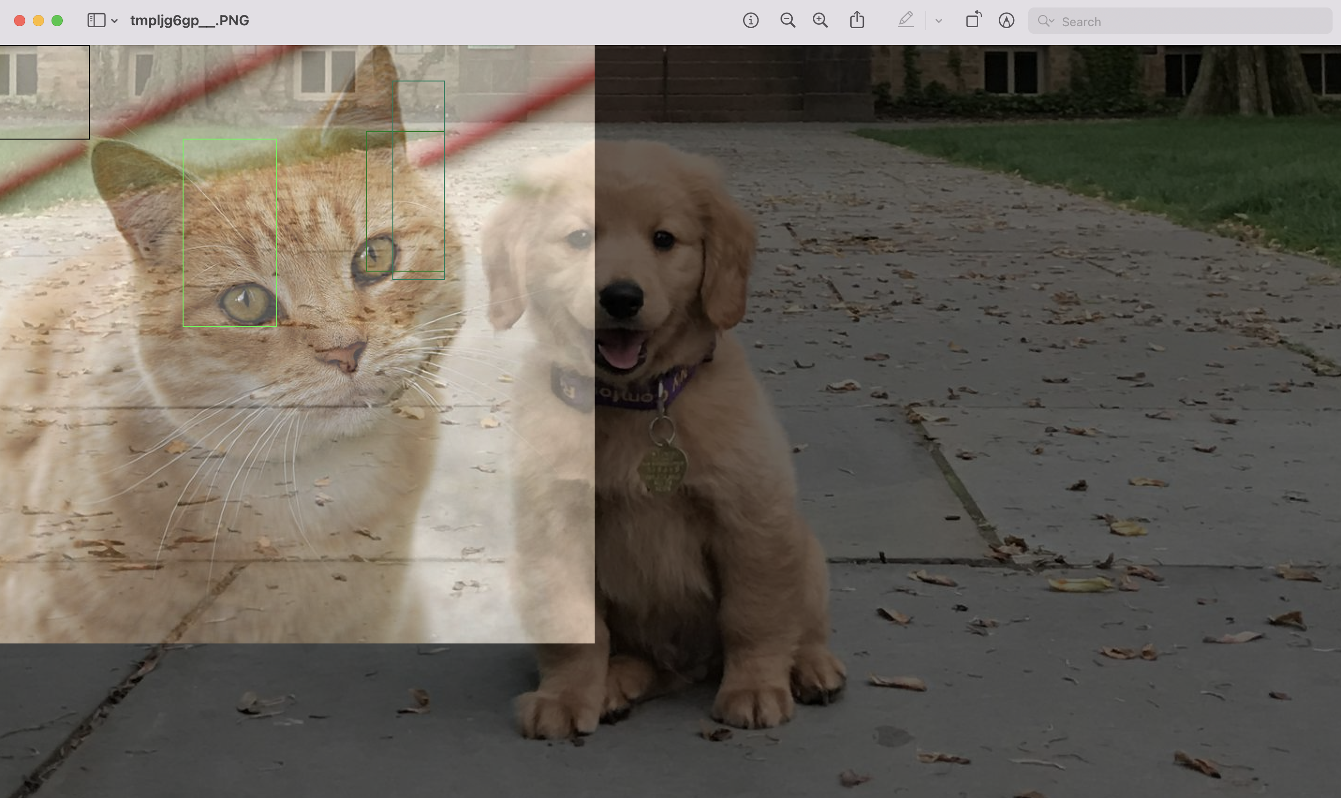Close the Preview window
This screenshot has width=1341, height=798.
click(20, 21)
